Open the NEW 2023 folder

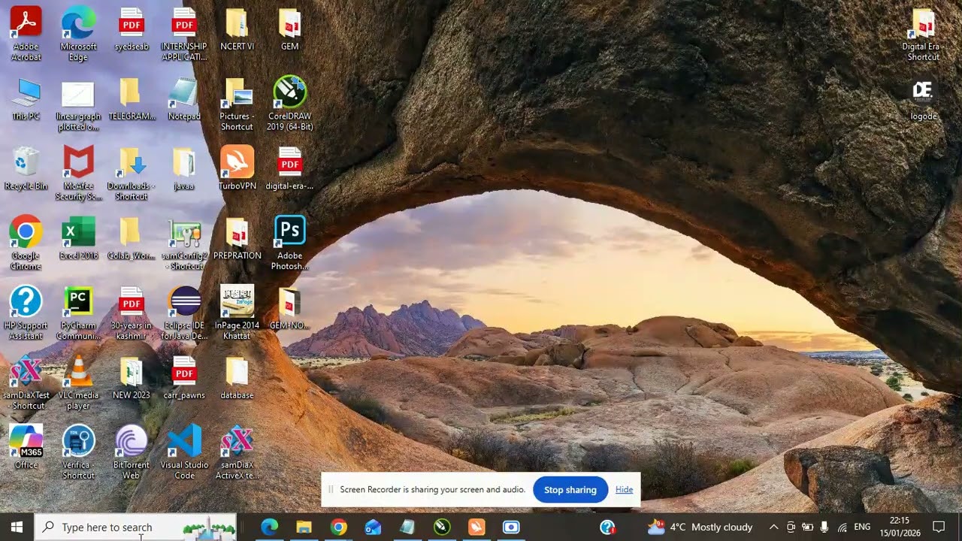(x=132, y=379)
